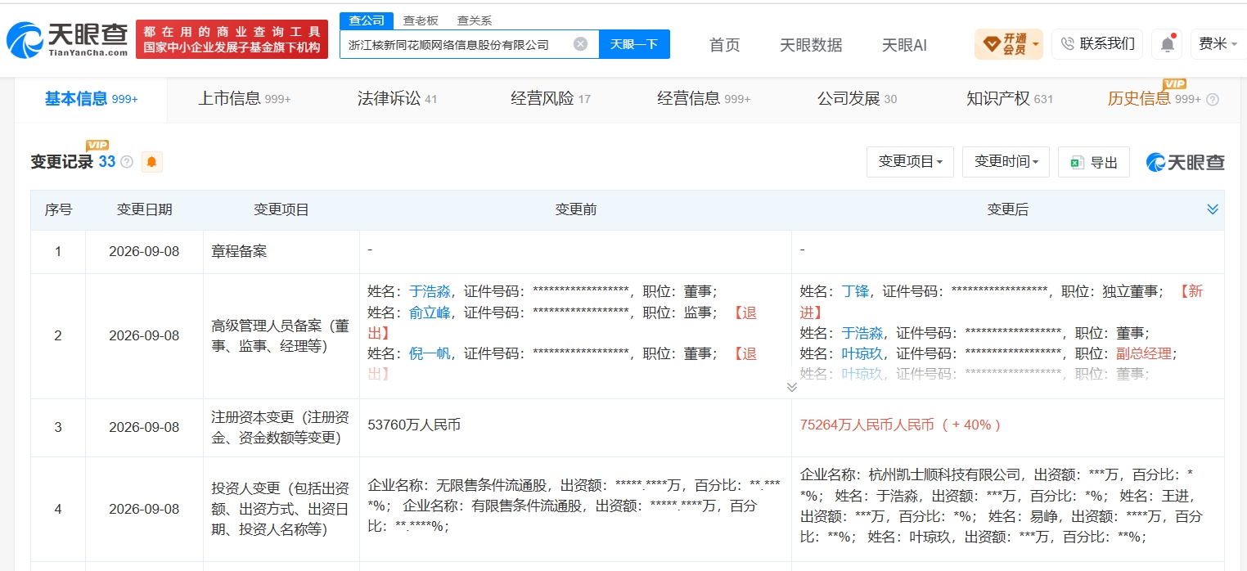
Task: Expand table with double chevron in header
Action: click(1213, 209)
